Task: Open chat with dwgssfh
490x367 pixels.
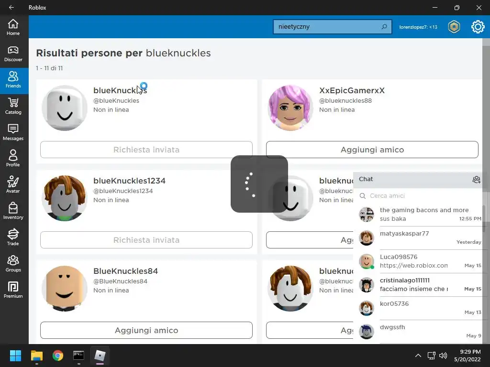Action: [x=420, y=332]
